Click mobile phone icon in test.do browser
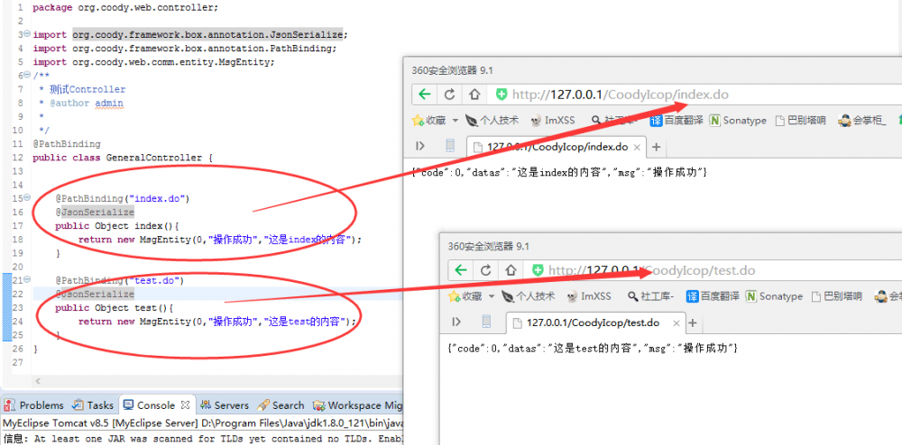This screenshot has width=902, height=445. 487,321
